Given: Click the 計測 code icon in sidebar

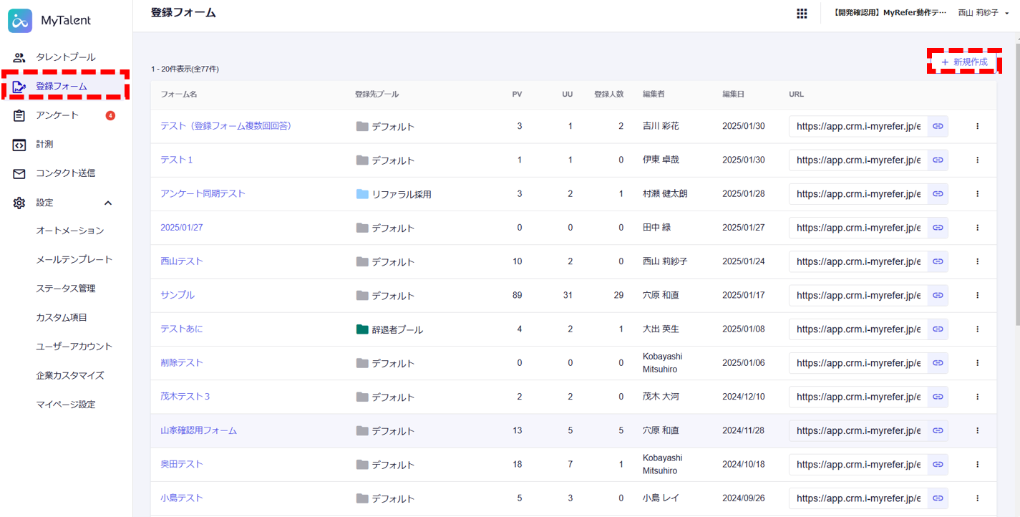Looking at the screenshot, I should click(x=19, y=145).
